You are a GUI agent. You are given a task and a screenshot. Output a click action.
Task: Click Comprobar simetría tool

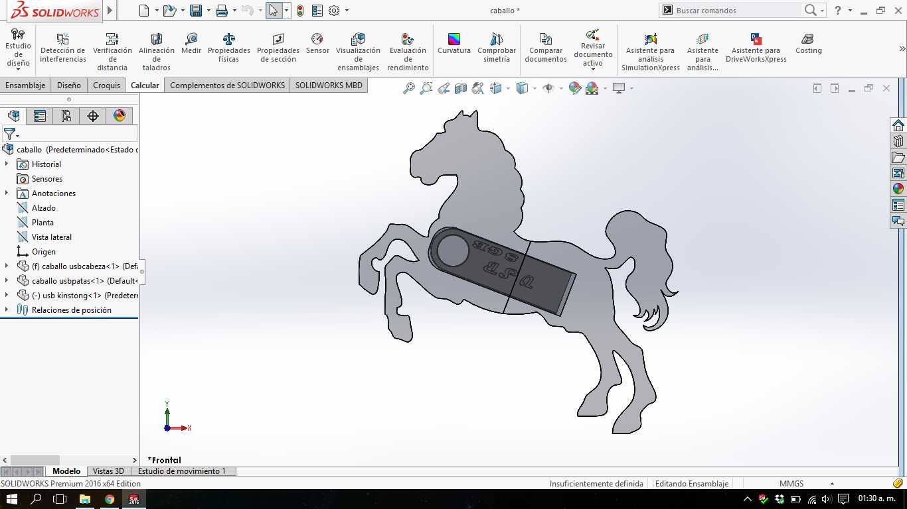point(497,48)
